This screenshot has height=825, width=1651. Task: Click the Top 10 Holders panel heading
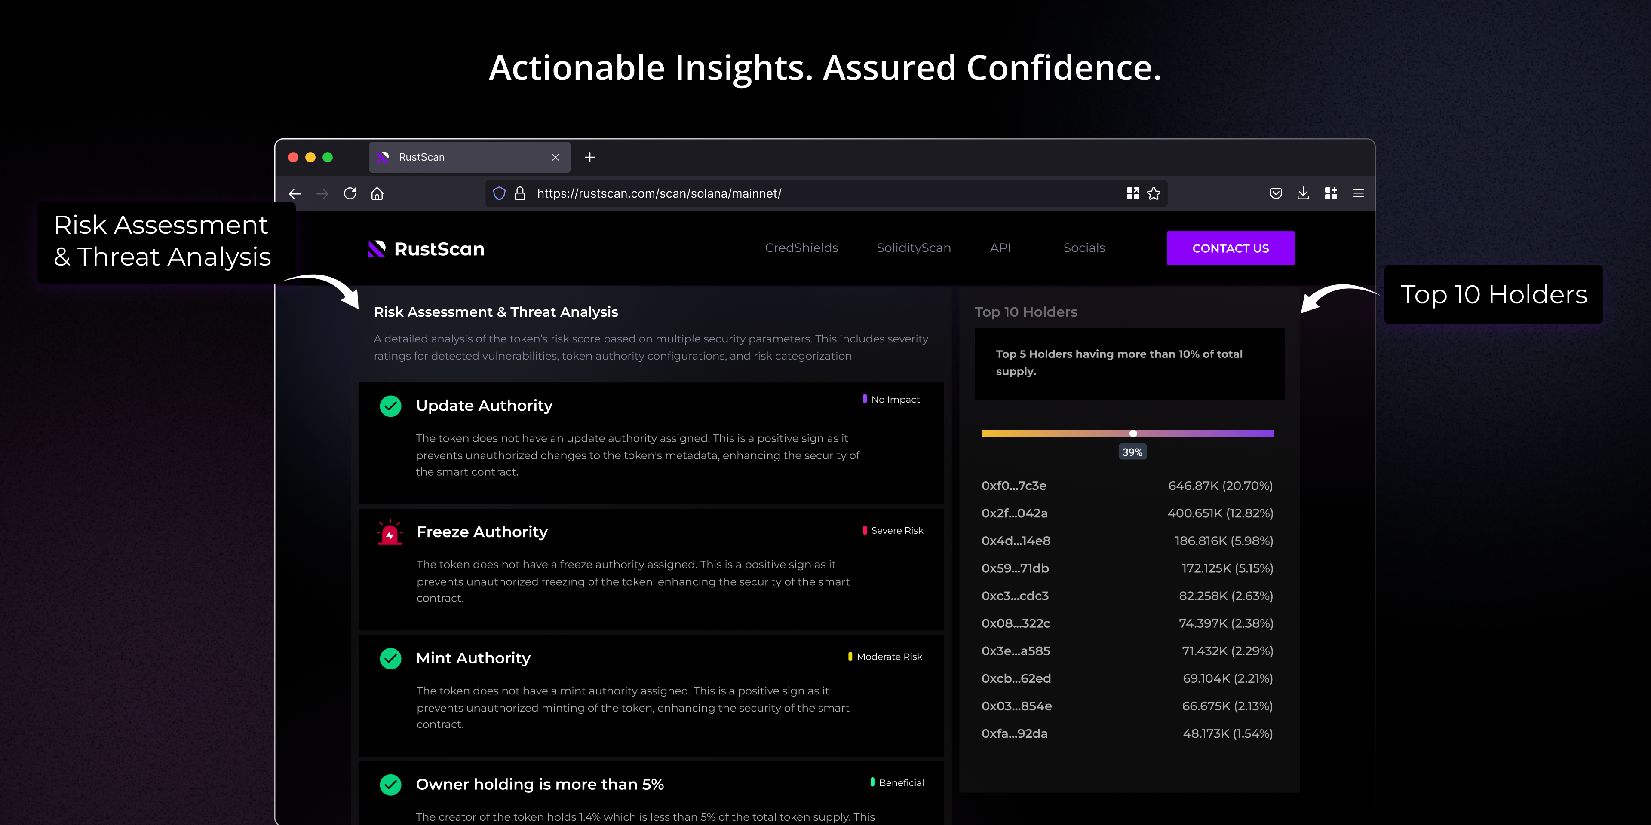(1025, 312)
